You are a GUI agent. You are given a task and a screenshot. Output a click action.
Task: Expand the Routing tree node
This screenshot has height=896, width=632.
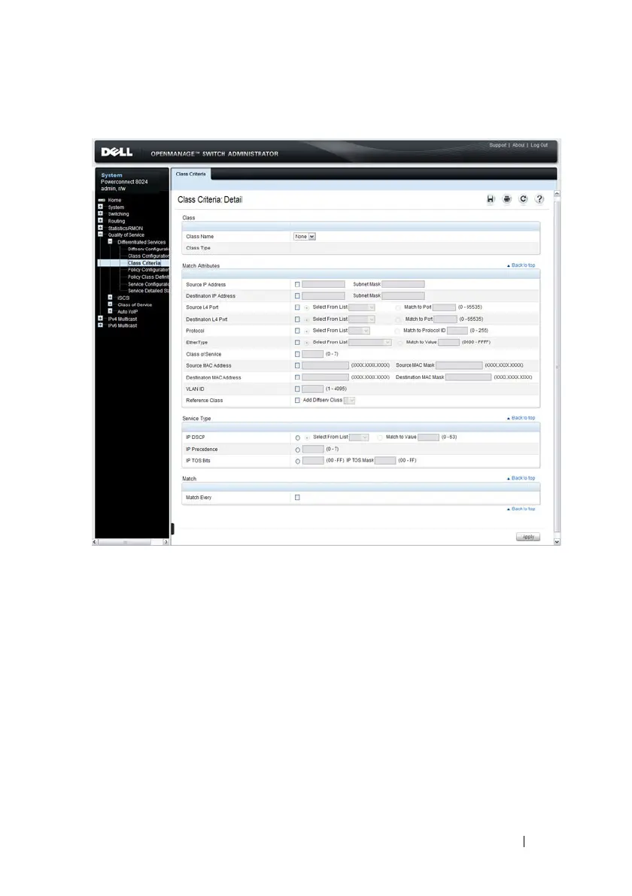coord(100,220)
